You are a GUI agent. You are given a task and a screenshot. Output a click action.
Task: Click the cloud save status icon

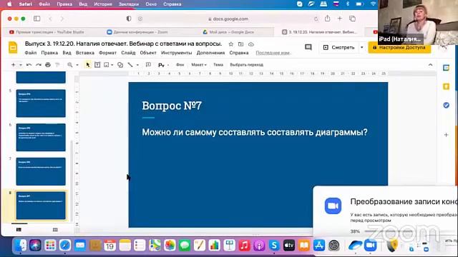(251, 44)
